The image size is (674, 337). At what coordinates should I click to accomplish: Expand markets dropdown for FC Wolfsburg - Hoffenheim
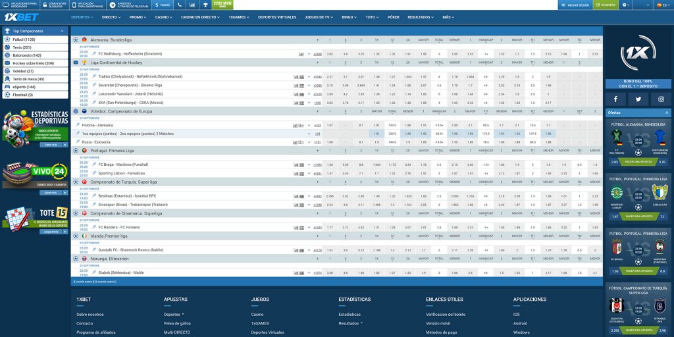[x=309, y=54]
